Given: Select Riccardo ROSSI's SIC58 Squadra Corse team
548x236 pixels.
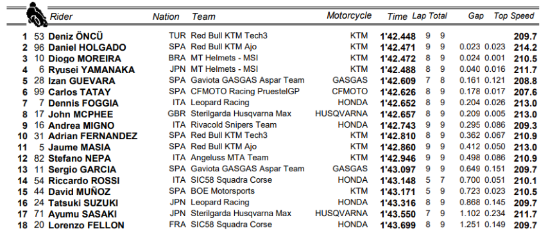Looking at the screenshot, I should point(231,180).
